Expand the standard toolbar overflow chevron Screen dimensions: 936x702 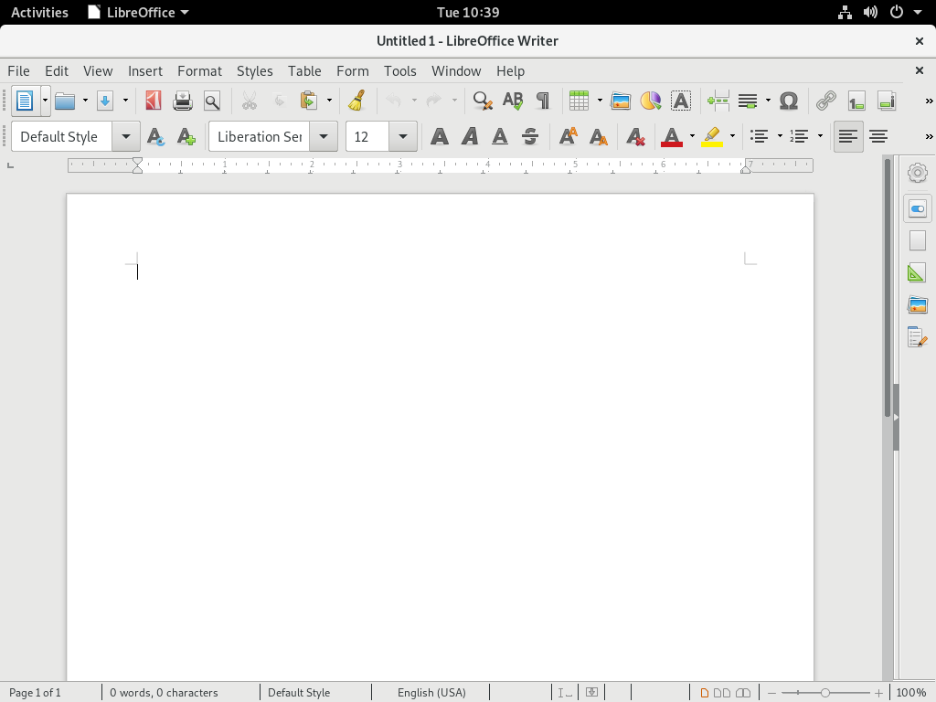(929, 101)
